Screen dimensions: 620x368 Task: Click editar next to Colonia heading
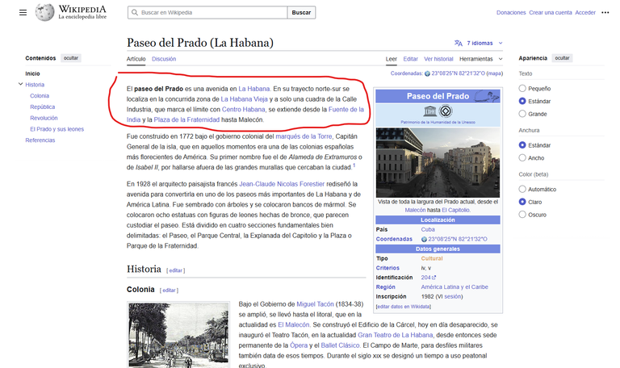coord(169,291)
